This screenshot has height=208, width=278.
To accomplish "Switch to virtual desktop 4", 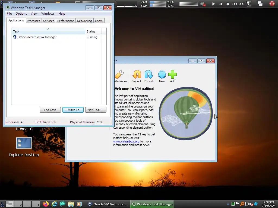I will [36, 204].
